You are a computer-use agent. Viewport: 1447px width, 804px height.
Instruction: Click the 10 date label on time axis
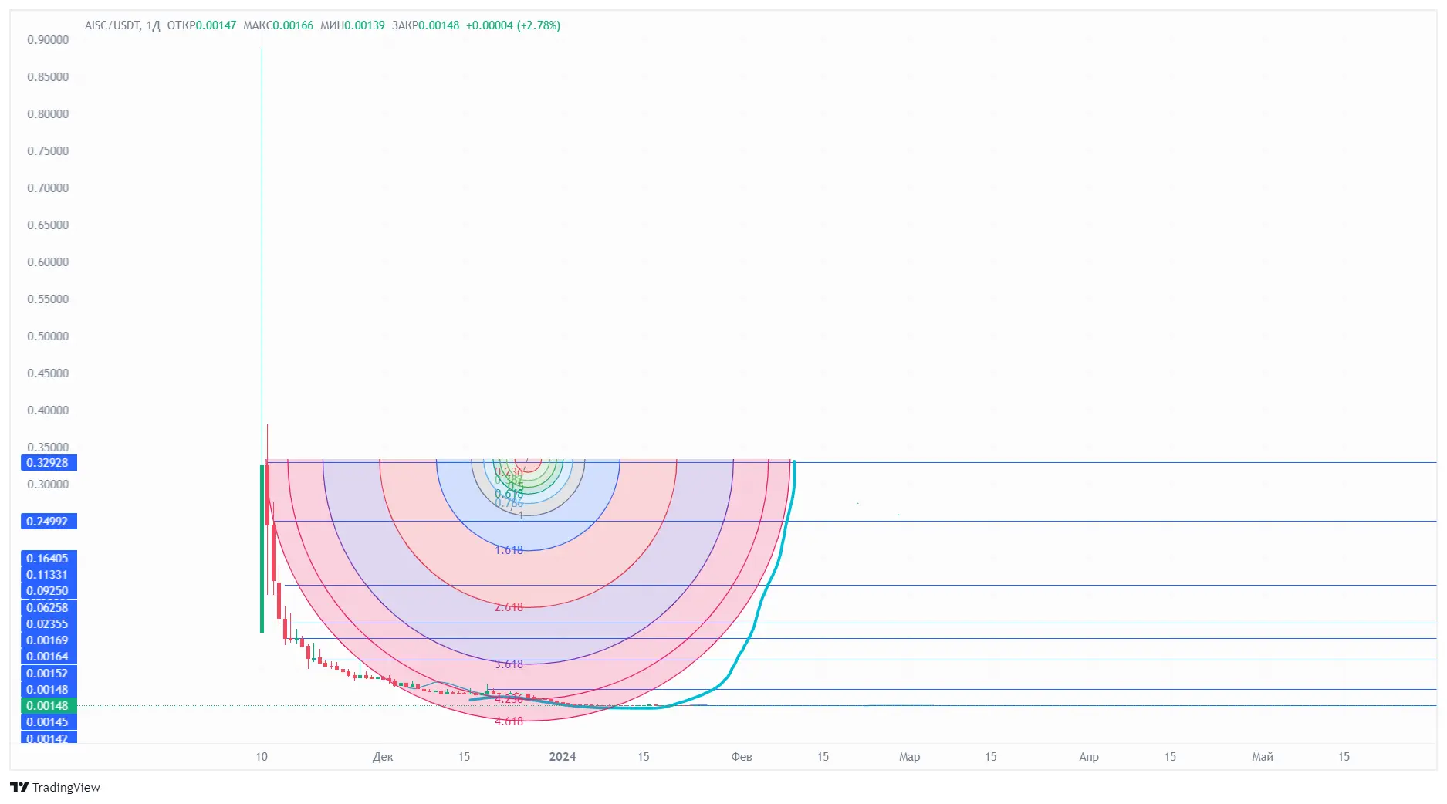[x=262, y=757]
